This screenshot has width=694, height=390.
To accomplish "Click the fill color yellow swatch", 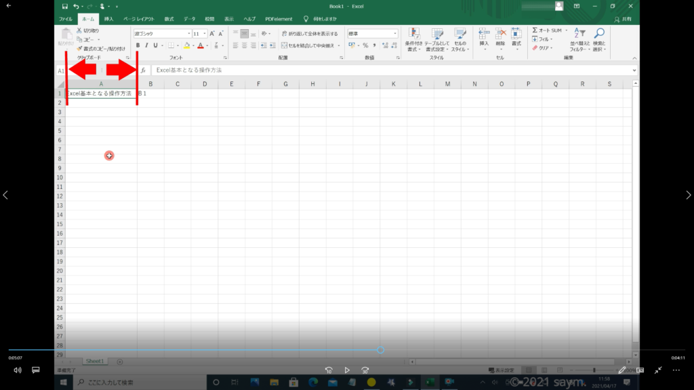I will click(x=184, y=45).
